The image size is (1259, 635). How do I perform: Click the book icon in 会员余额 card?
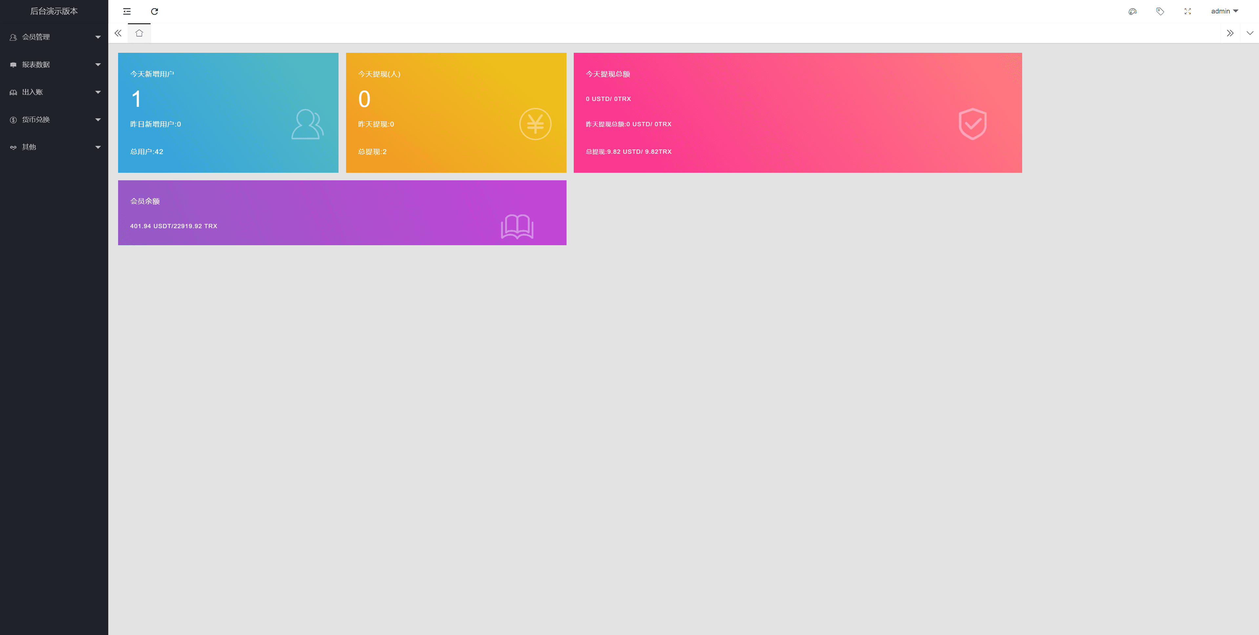coord(517,227)
